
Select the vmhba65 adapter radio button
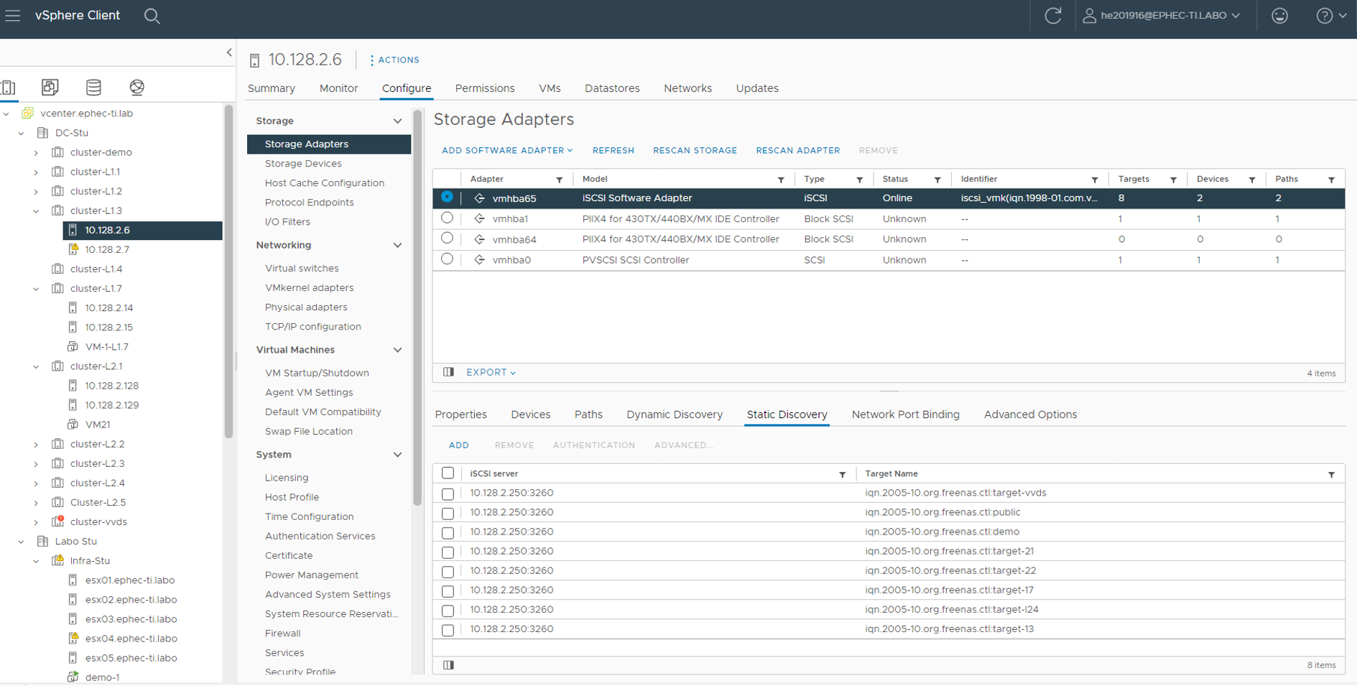tap(447, 197)
